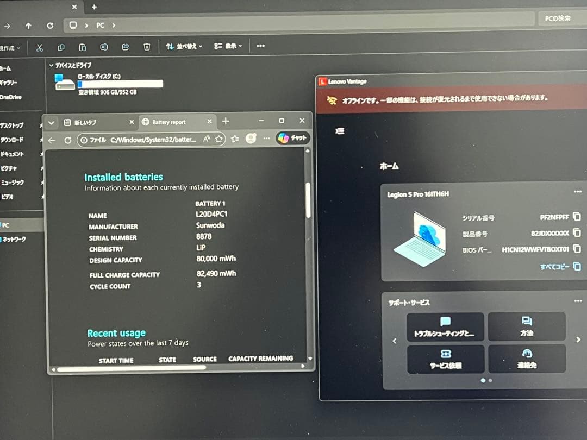
Task: Select the Cut icon in the Explorer toolbar
Action: 39,48
